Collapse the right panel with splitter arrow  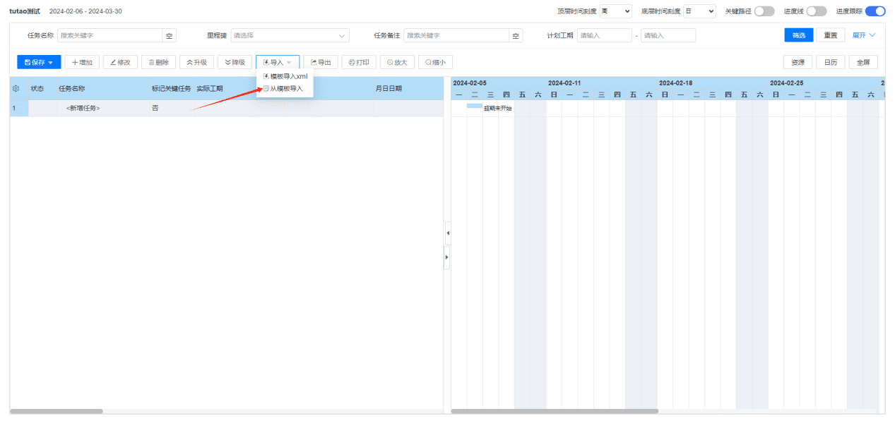[447, 257]
